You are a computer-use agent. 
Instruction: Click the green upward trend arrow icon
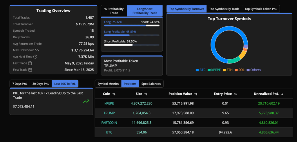[x=86, y=101]
